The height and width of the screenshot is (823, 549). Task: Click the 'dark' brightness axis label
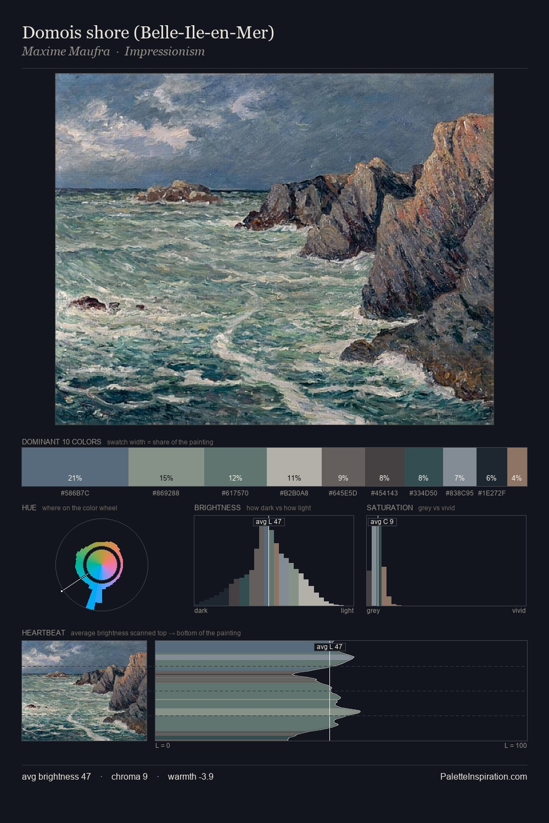pyautogui.click(x=201, y=611)
